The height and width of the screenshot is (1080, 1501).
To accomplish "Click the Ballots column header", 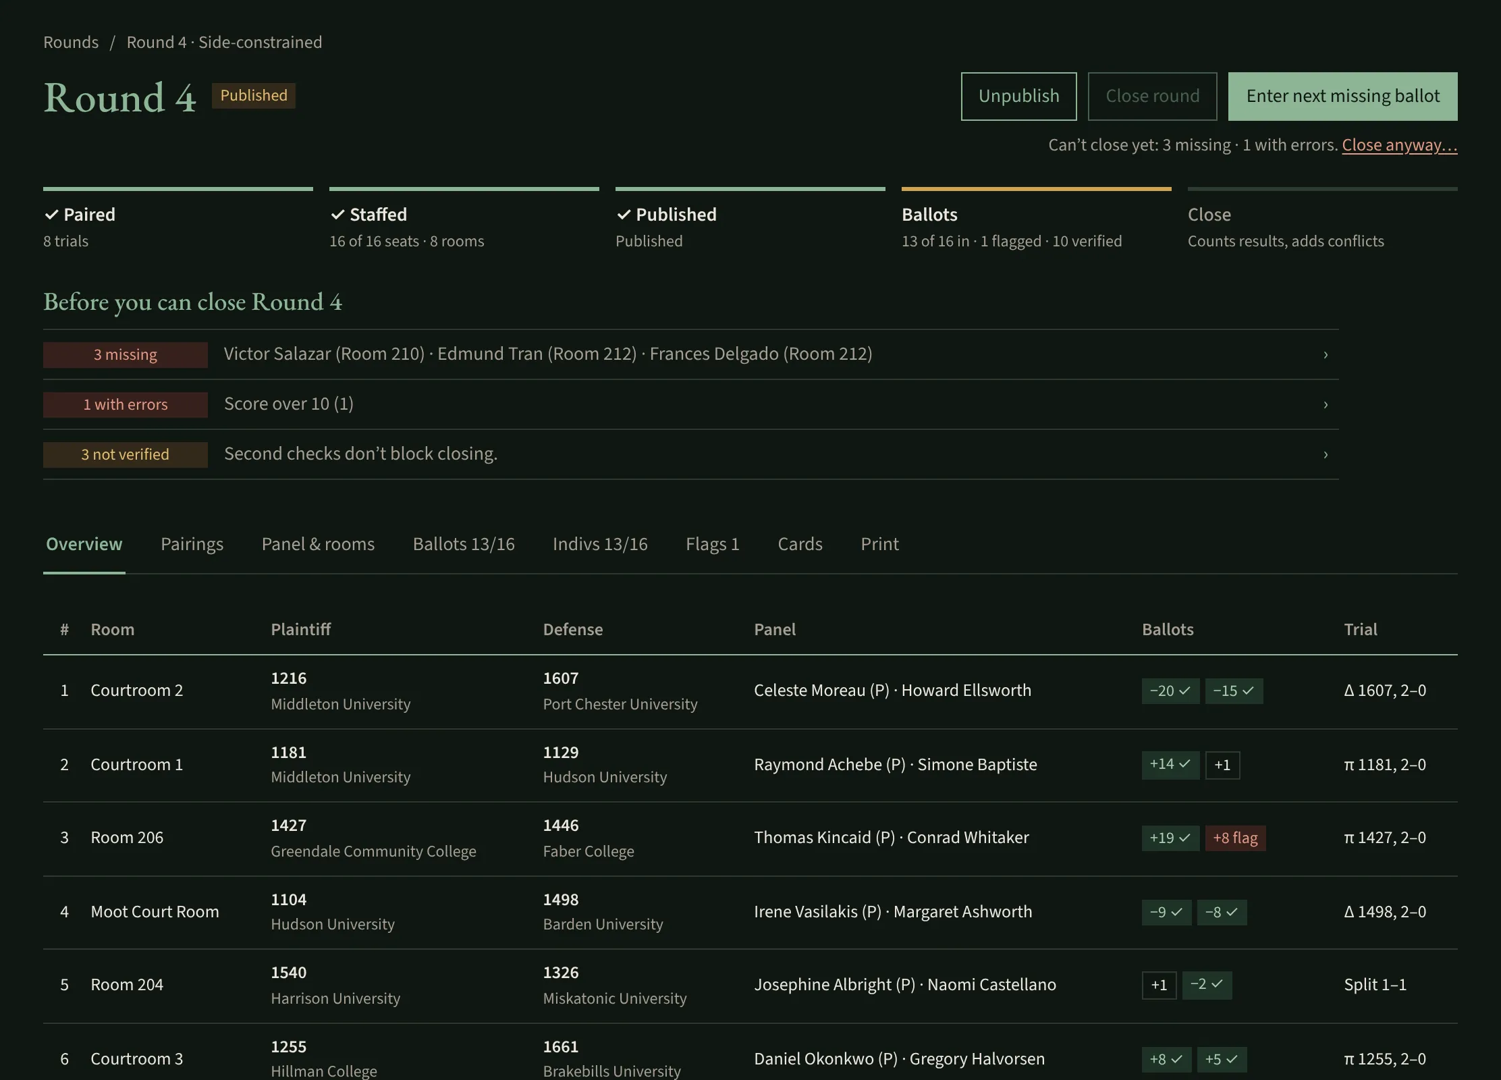I will coord(1168,630).
